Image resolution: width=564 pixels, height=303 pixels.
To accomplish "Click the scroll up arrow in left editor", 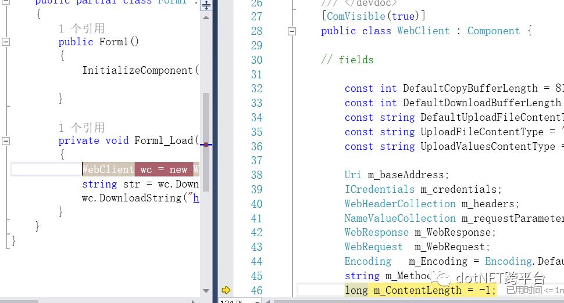I will (x=206, y=17).
